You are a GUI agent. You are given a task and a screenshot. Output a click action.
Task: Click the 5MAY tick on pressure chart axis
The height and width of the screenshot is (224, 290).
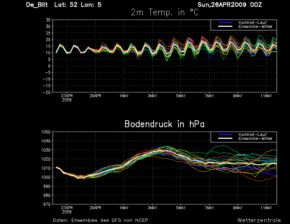(x=181, y=208)
